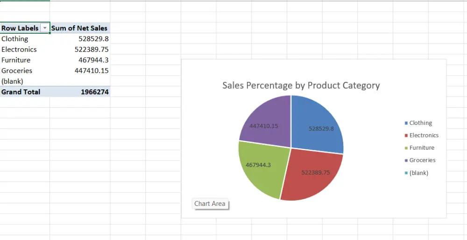Screen dimensions: 467x240
Task: Click the Grand Total value 1966274 cell
Action: tap(95, 92)
